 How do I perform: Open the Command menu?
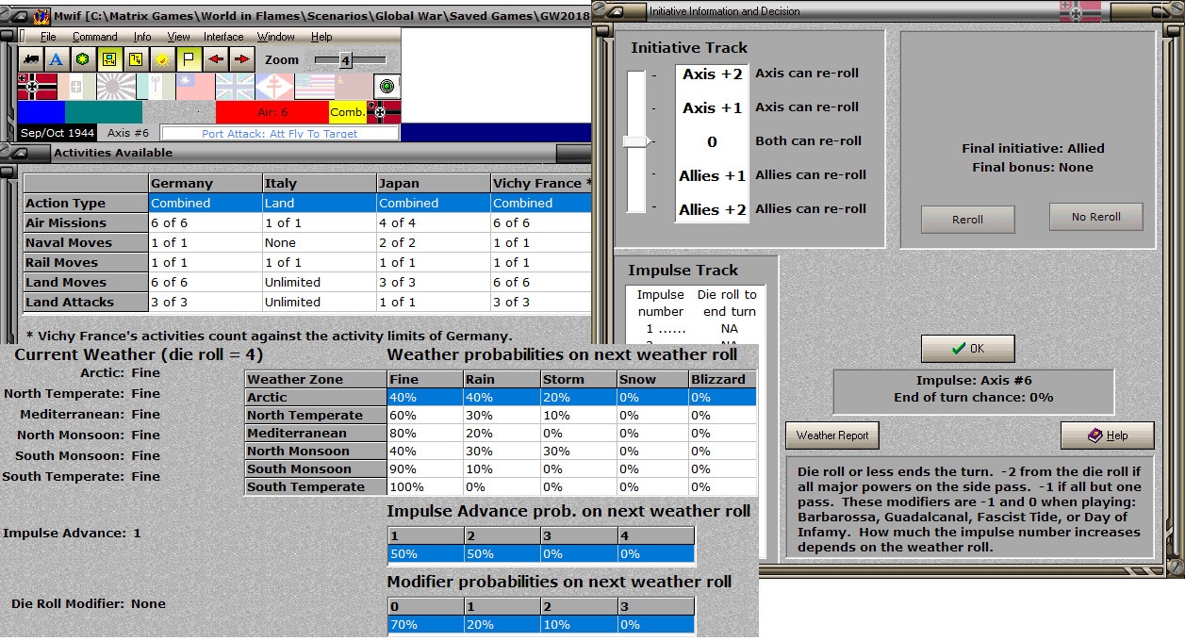(95, 37)
